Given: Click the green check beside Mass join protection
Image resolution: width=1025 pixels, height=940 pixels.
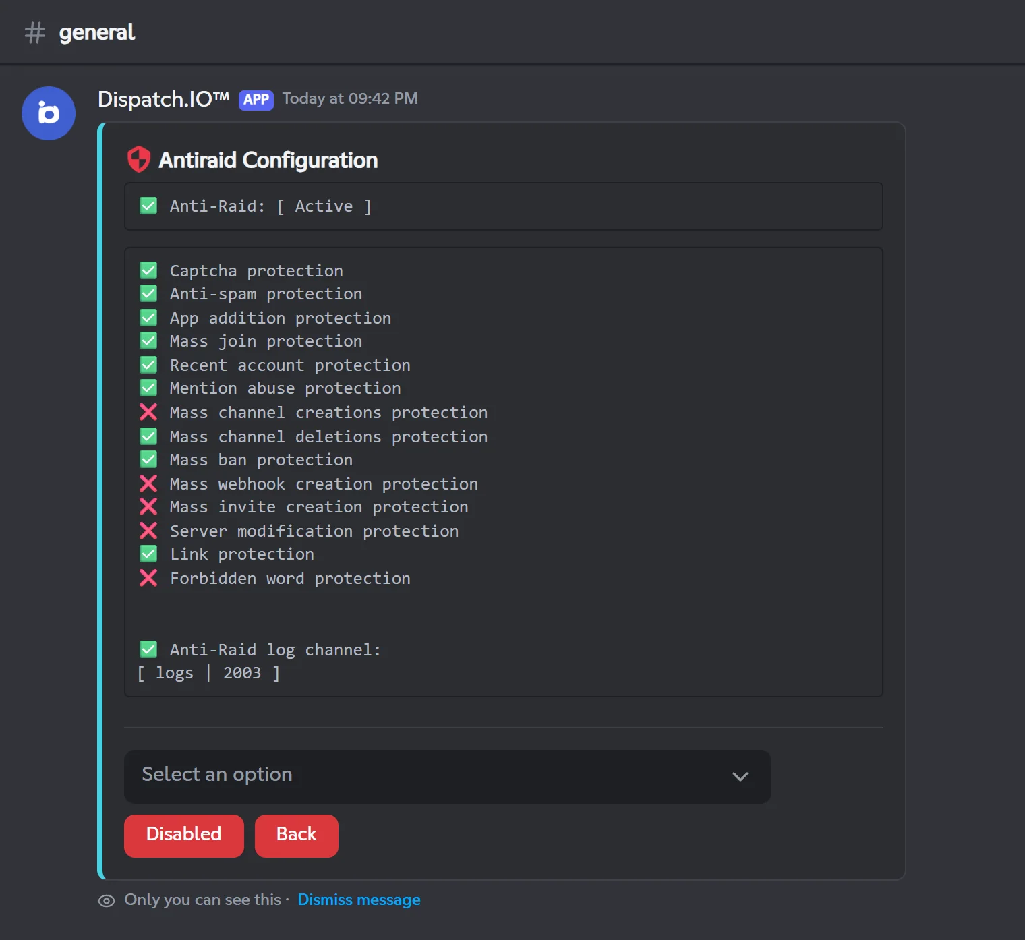Looking at the screenshot, I should point(148,341).
